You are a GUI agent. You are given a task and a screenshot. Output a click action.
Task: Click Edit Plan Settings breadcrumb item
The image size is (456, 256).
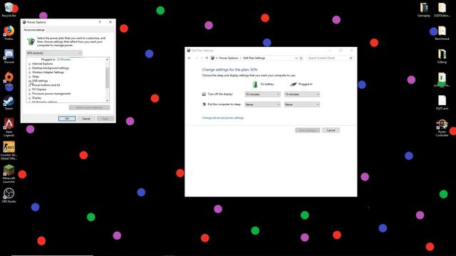pyautogui.click(x=254, y=58)
